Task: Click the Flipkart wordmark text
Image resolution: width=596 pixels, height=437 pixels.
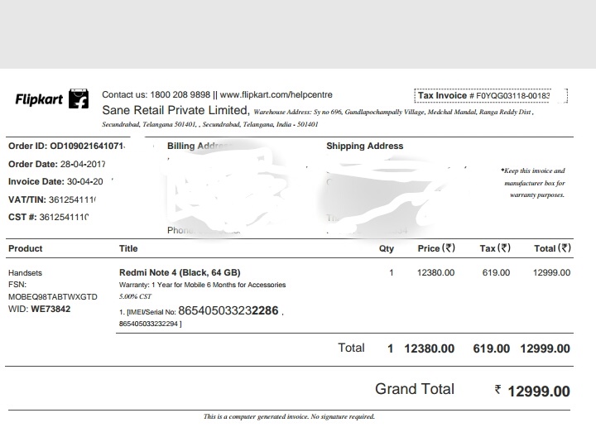Action: pyautogui.click(x=39, y=99)
